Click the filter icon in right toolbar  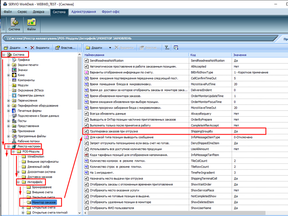[x=167, y=48]
